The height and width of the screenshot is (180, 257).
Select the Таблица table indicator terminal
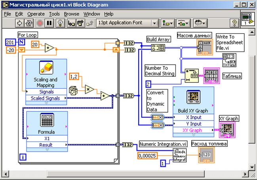211,76
